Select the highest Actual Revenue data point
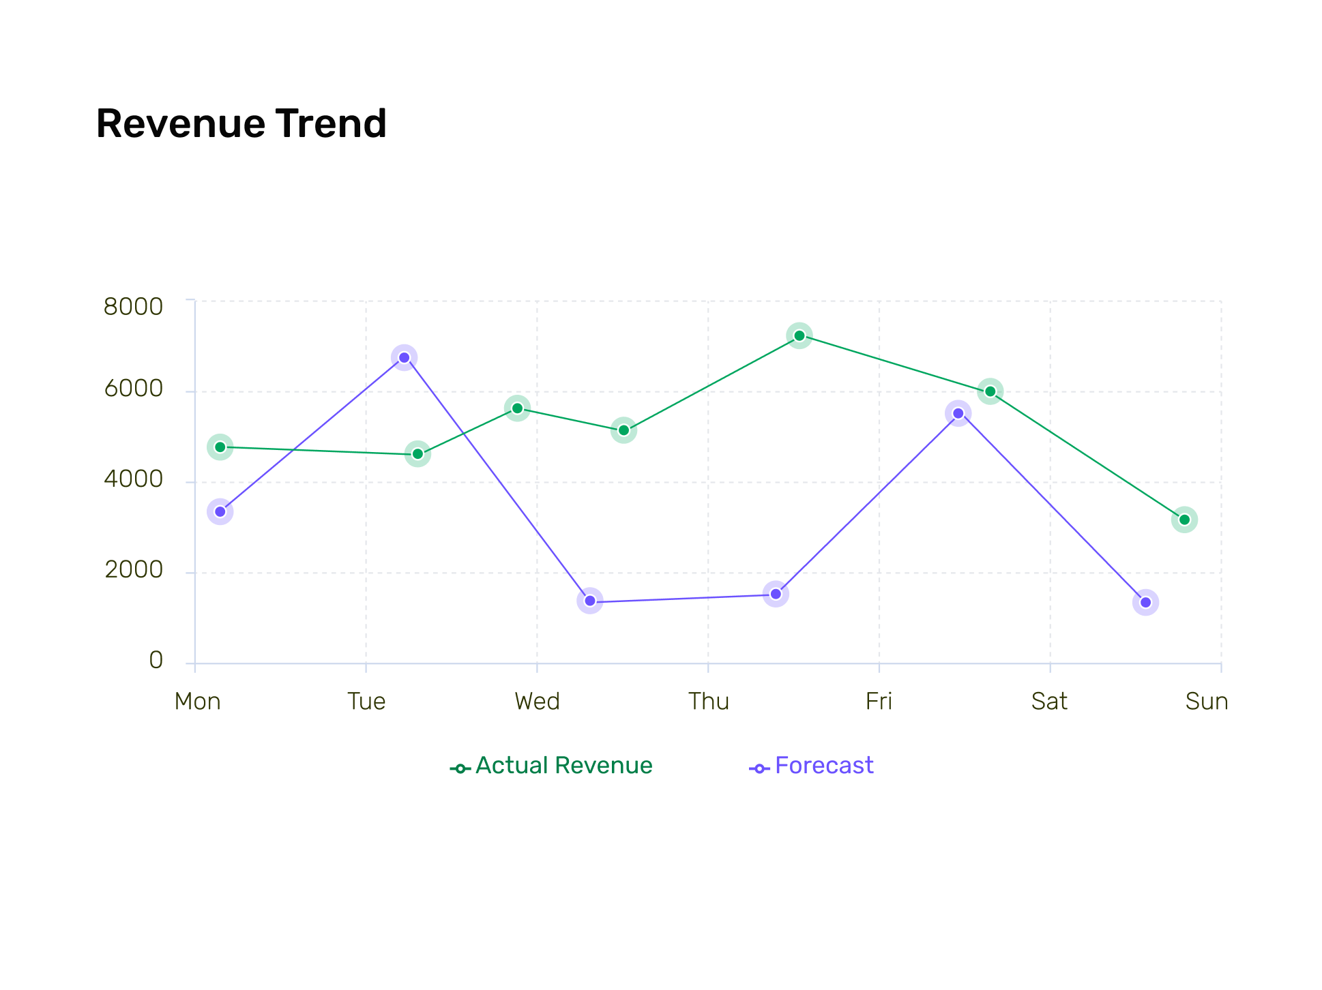 pyautogui.click(x=799, y=335)
